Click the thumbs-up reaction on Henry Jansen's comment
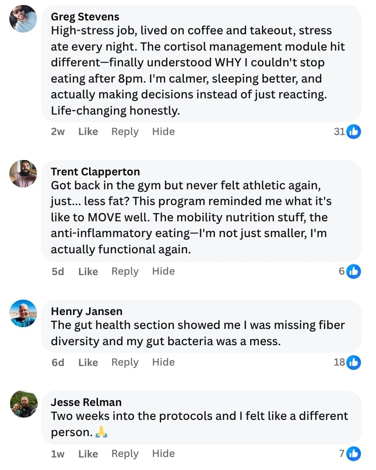376x470 pixels. (x=354, y=362)
